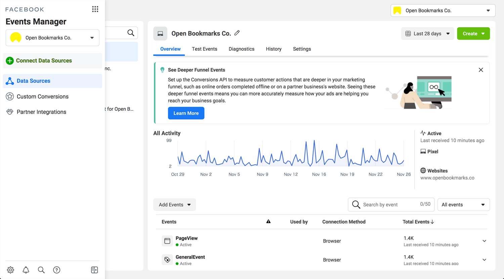Click the lightbulb tip icon in banner
This screenshot has width=504, height=279.
point(162,70)
